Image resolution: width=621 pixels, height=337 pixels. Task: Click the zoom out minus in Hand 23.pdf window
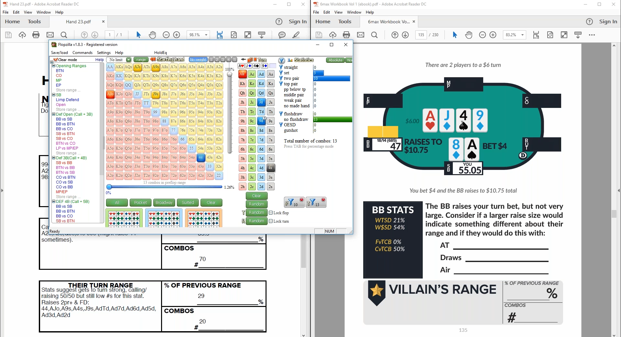[166, 35]
